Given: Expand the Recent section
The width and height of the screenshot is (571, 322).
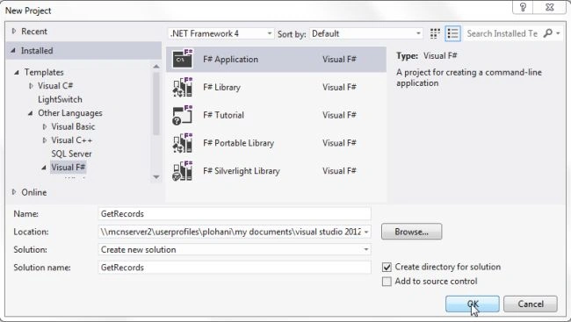Looking at the screenshot, I should tap(14, 32).
